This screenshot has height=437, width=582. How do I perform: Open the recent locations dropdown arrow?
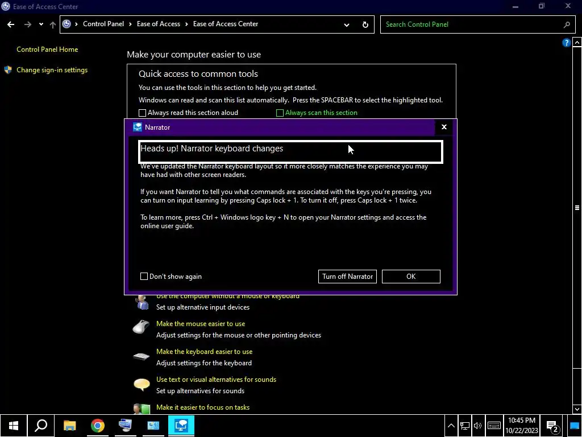click(41, 24)
